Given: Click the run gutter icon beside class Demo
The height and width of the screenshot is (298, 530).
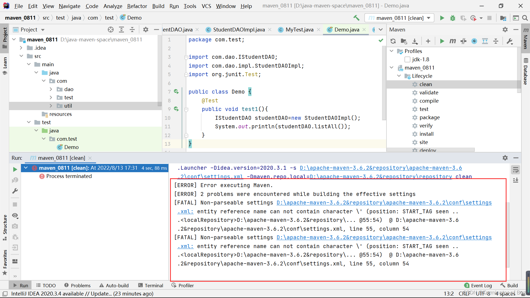Looking at the screenshot, I should [176, 92].
